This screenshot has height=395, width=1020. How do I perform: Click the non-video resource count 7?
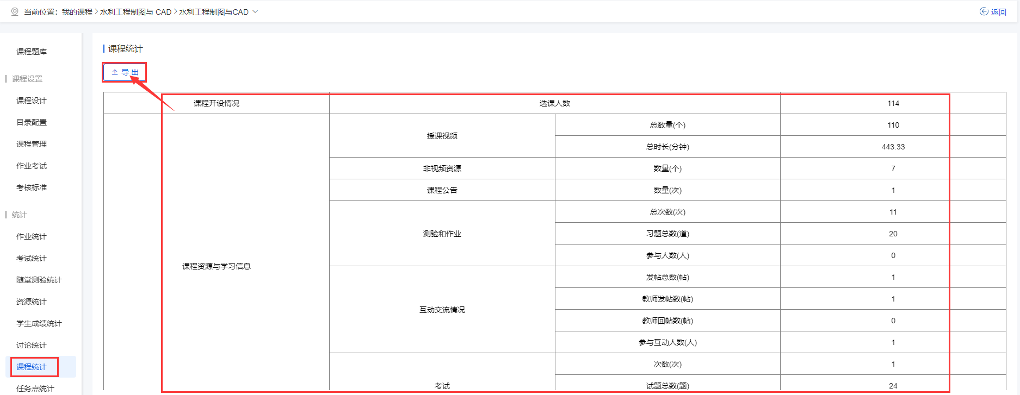point(893,168)
